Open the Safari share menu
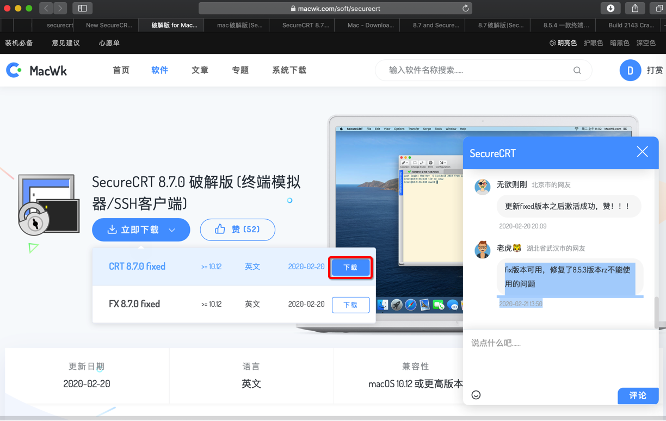Viewport: 666px width, 421px height. [x=635, y=8]
